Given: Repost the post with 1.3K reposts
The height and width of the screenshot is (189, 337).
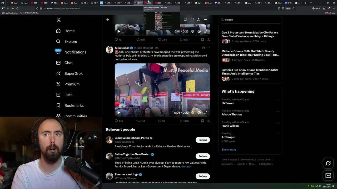Looking at the screenshot, I should click(141, 121).
